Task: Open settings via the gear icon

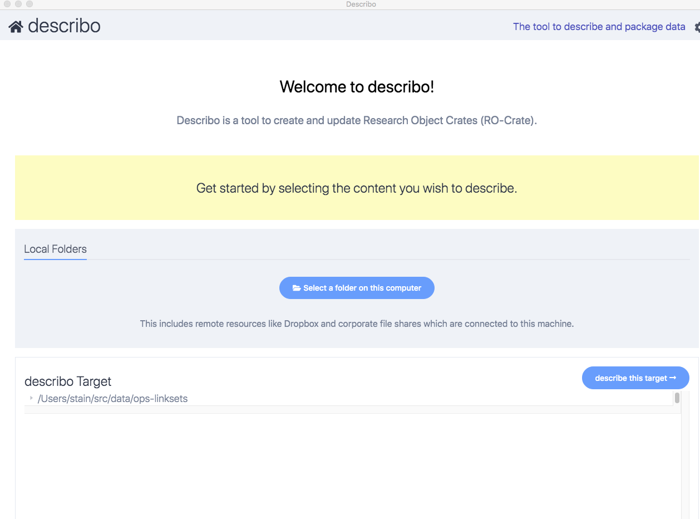Action: click(697, 27)
